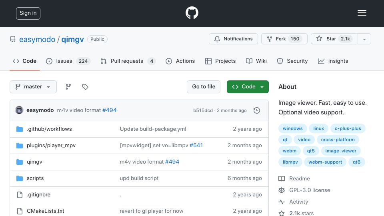Open 'Update build-package.yml' commit message
Screen dimensions: 384x216
pos(153,129)
